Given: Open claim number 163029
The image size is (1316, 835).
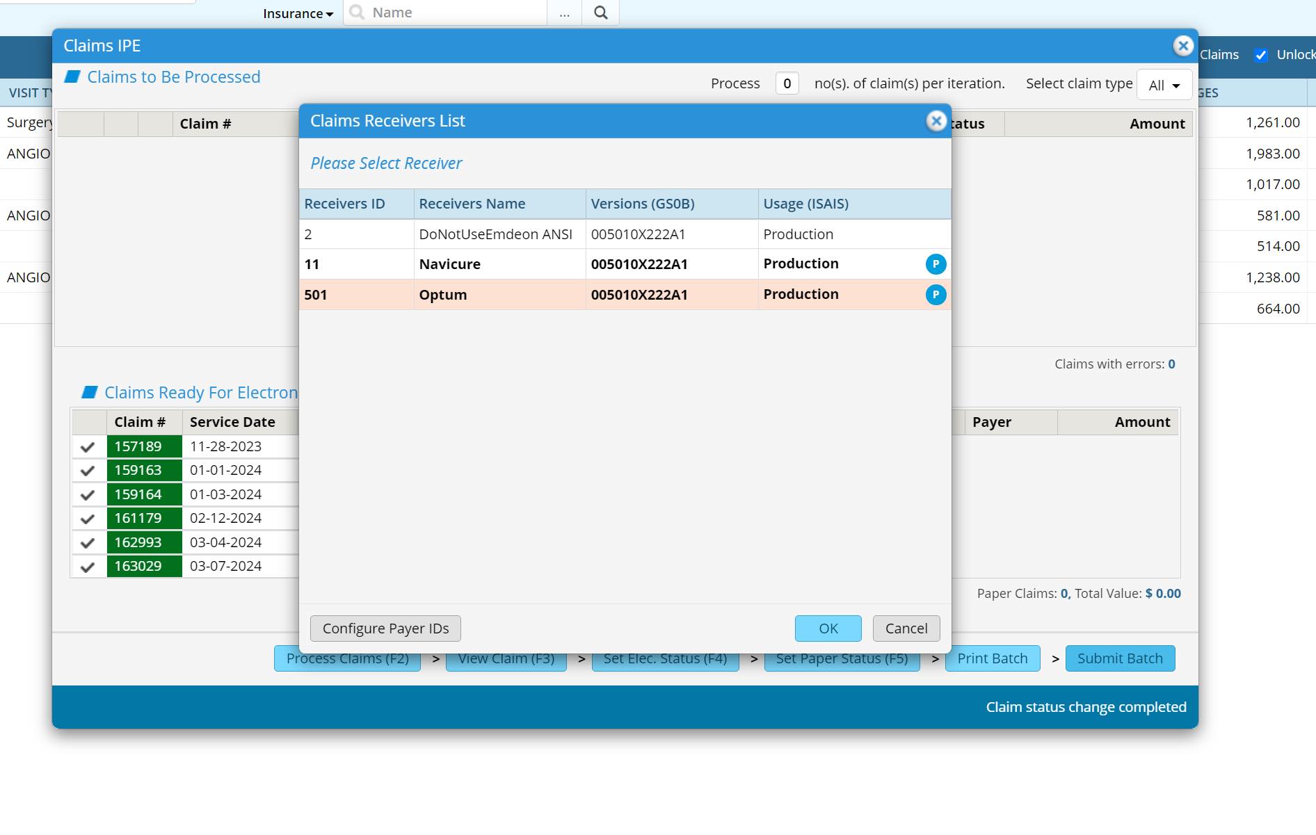Looking at the screenshot, I should pos(145,567).
